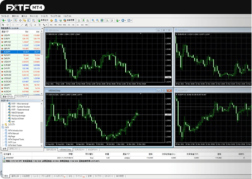The width and height of the screenshot is (252, 179).
Task: Switch chart to bar chart icon
Action: (79, 20)
